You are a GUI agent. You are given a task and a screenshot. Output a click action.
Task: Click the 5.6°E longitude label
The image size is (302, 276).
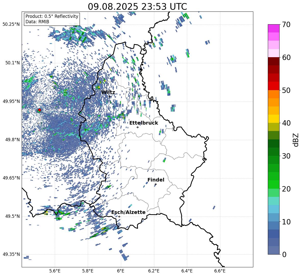[55, 271]
